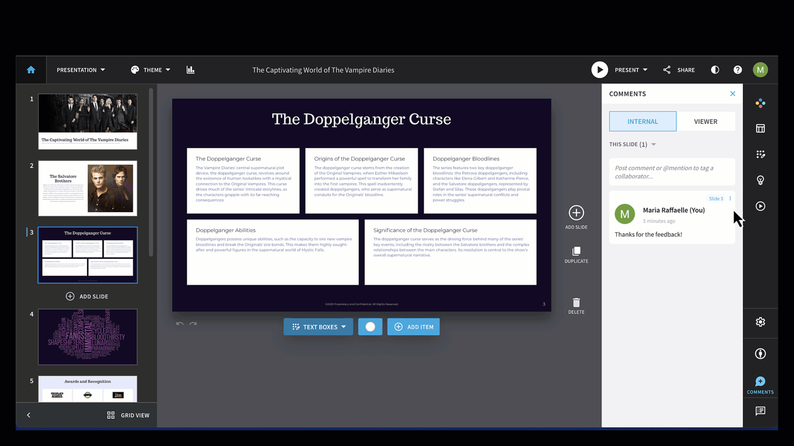Undo the last action
The image size is (794, 446).
[180, 324]
